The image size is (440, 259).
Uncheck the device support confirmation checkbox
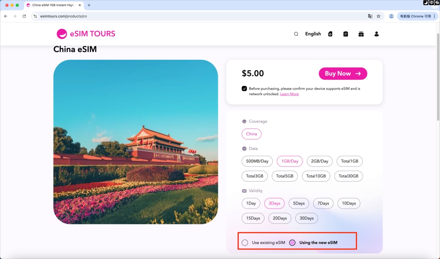[244, 88]
